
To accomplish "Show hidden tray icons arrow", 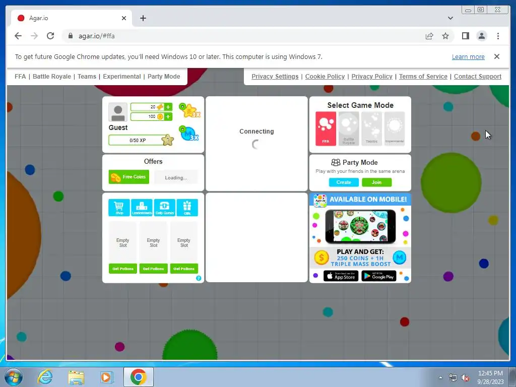I will [x=440, y=377].
